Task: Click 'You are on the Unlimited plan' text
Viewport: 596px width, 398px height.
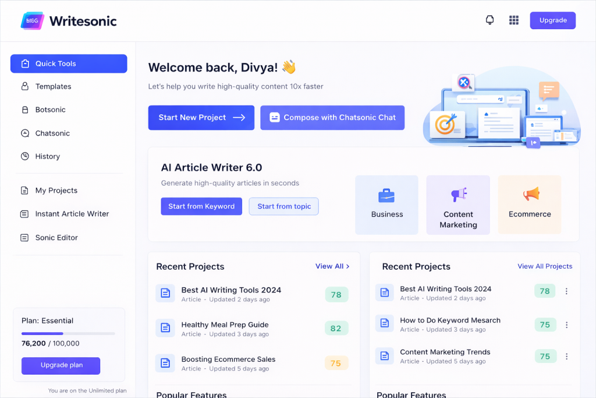Action: 87,391
